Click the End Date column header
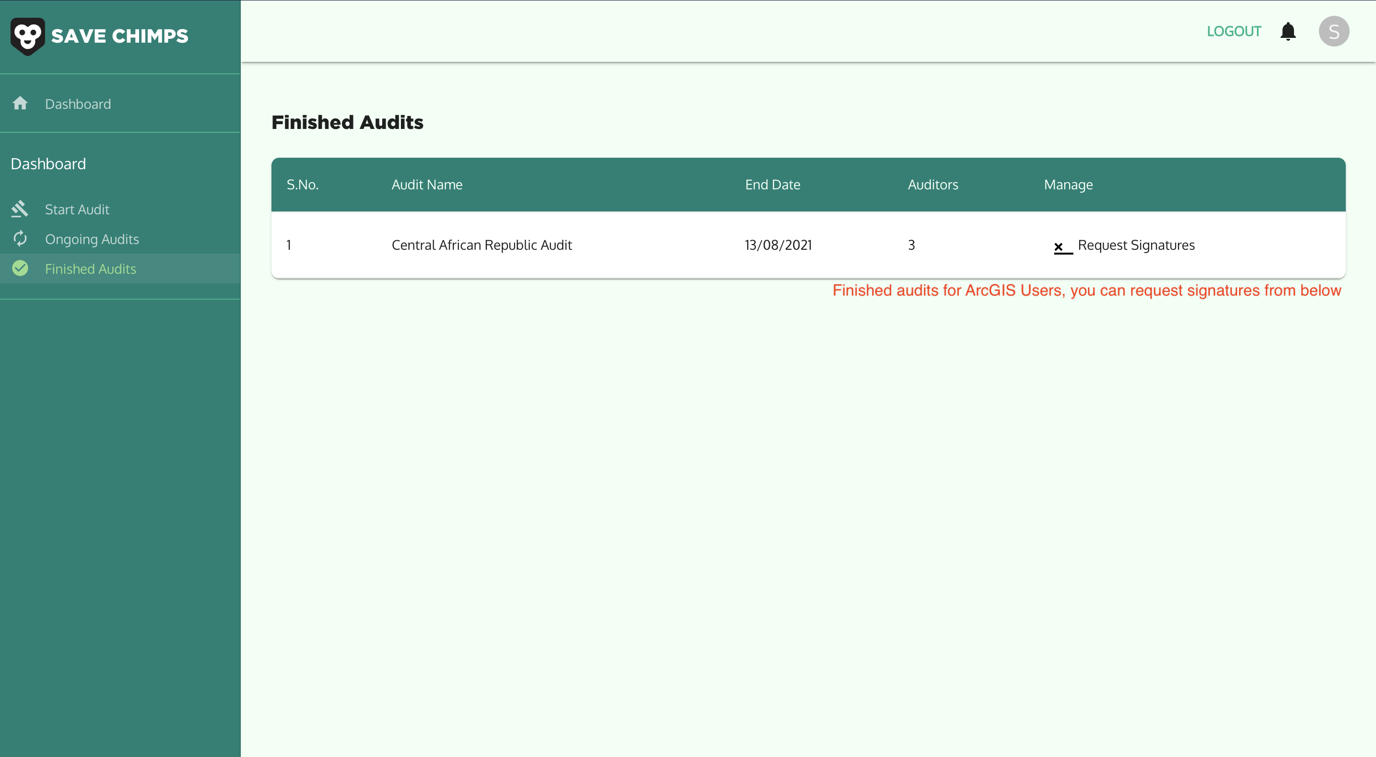Screen dimensions: 1376x757 click(x=772, y=185)
